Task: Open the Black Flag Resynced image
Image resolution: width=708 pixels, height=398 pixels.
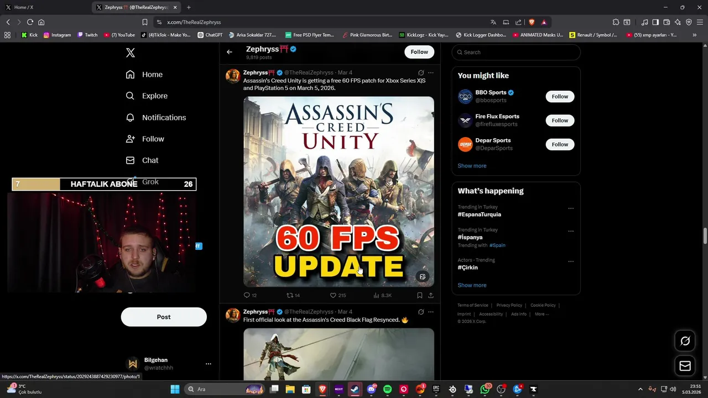Action: [339, 354]
